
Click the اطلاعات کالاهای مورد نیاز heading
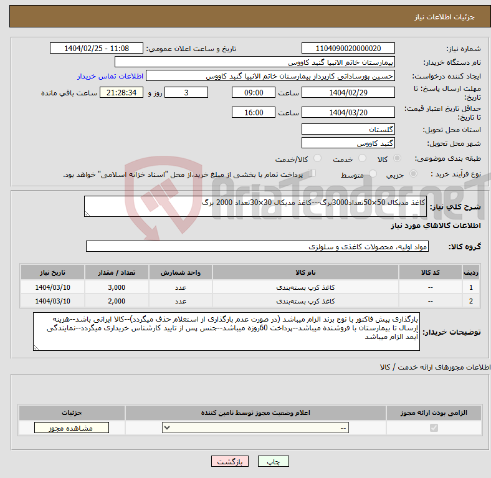(436, 226)
